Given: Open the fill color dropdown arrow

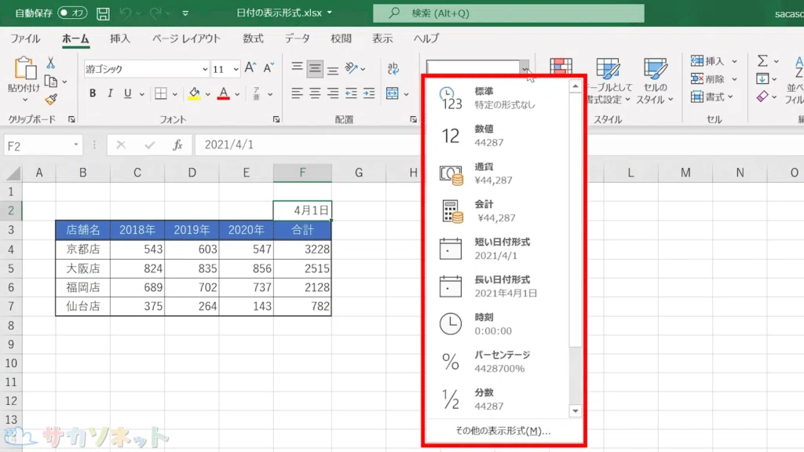Looking at the screenshot, I should pos(207,94).
